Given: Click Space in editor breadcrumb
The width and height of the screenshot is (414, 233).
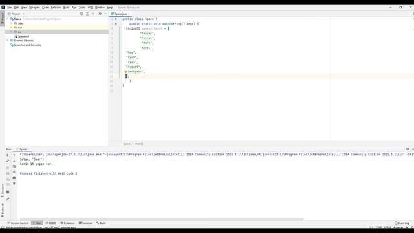Looking at the screenshot, I should click(x=127, y=144).
